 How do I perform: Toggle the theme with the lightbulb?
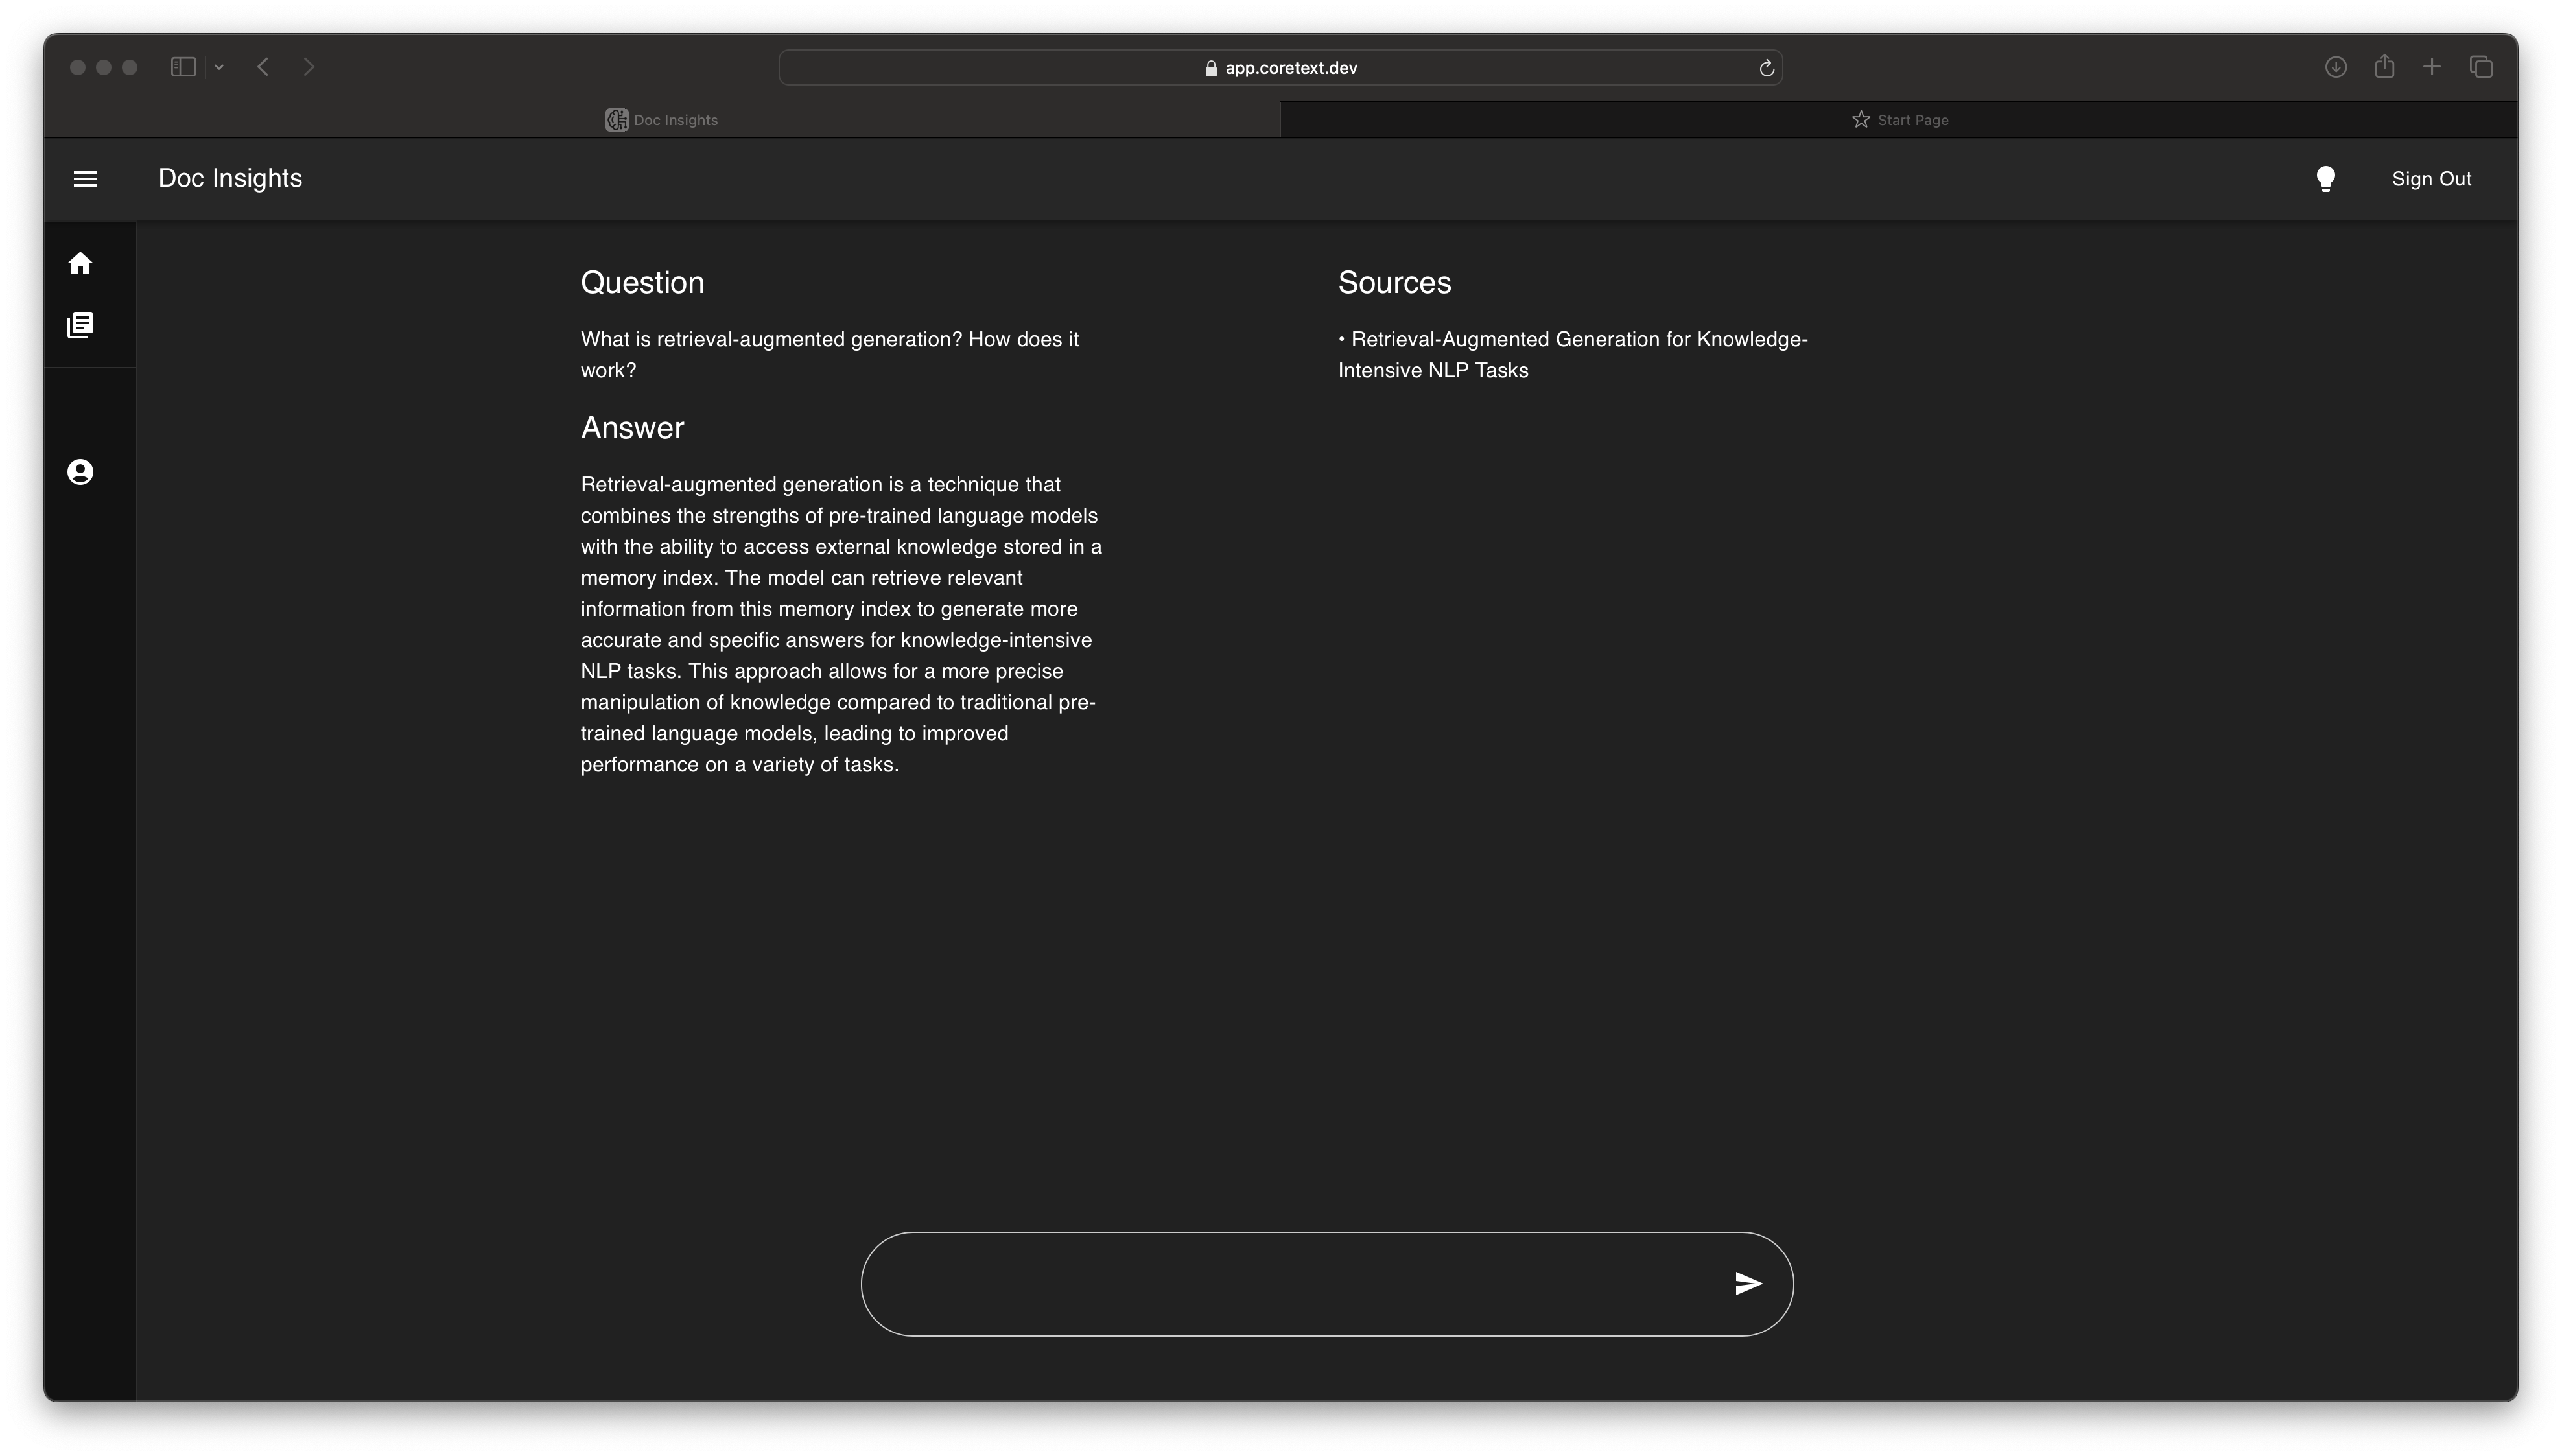coord(2325,178)
